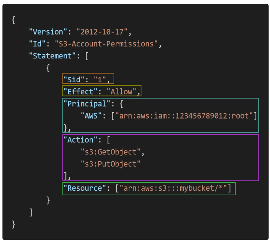The image size is (270, 241).
Task: Select the arn:aws:iam::123456789012:root string
Action: [184, 116]
